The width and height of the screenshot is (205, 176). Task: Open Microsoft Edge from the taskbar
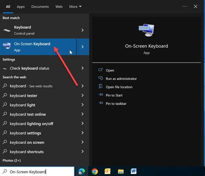tap(82, 171)
